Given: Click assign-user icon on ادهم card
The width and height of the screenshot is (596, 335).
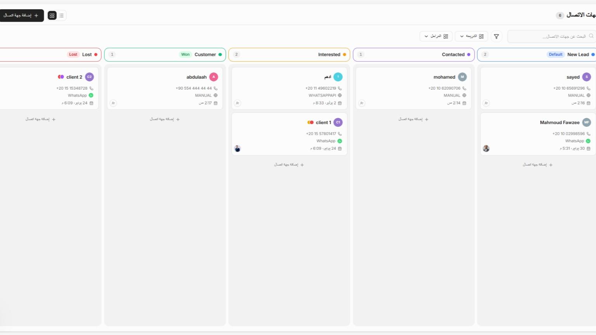Looking at the screenshot, I should [x=237, y=103].
